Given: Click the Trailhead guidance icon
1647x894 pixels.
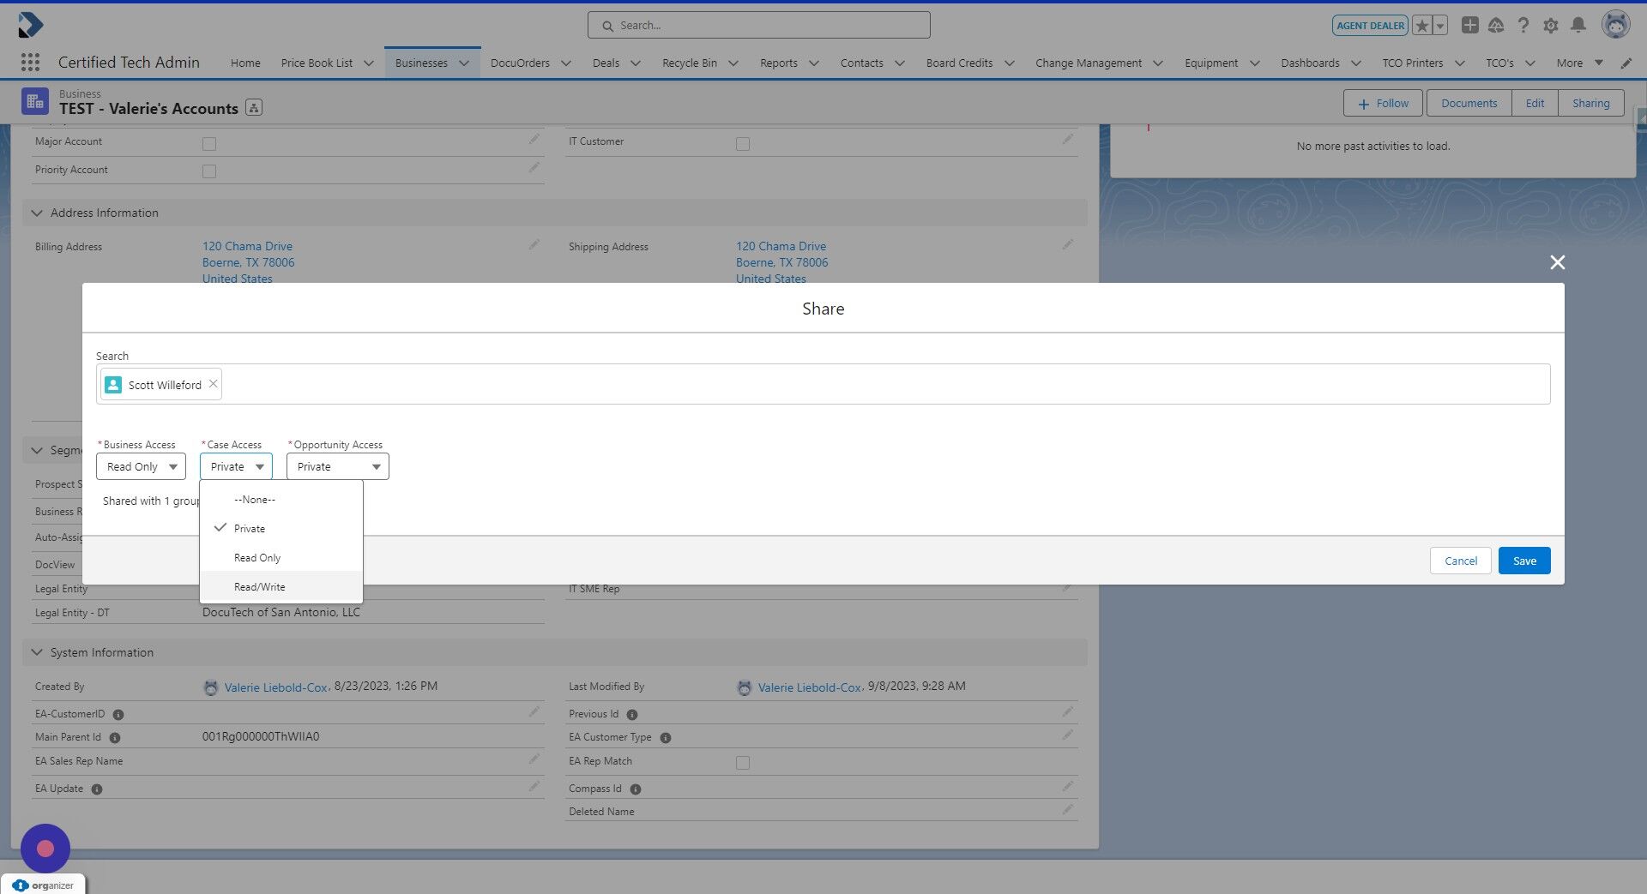Looking at the screenshot, I should pos(1496,25).
